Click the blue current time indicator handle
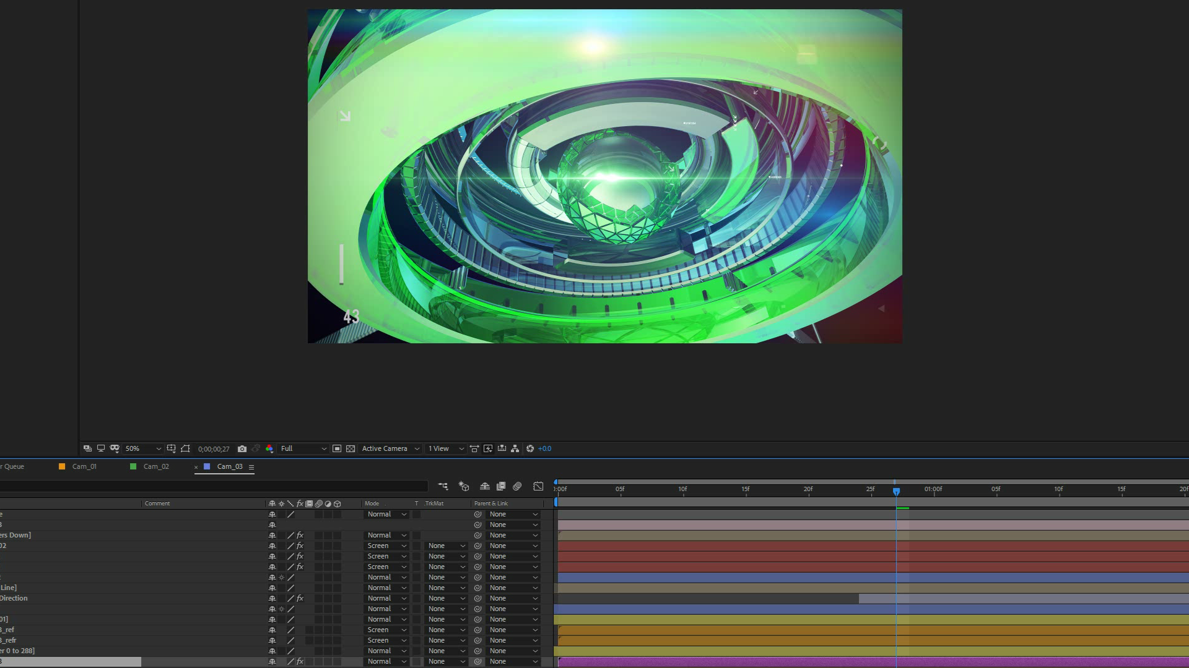1189x668 pixels. pos(896,491)
